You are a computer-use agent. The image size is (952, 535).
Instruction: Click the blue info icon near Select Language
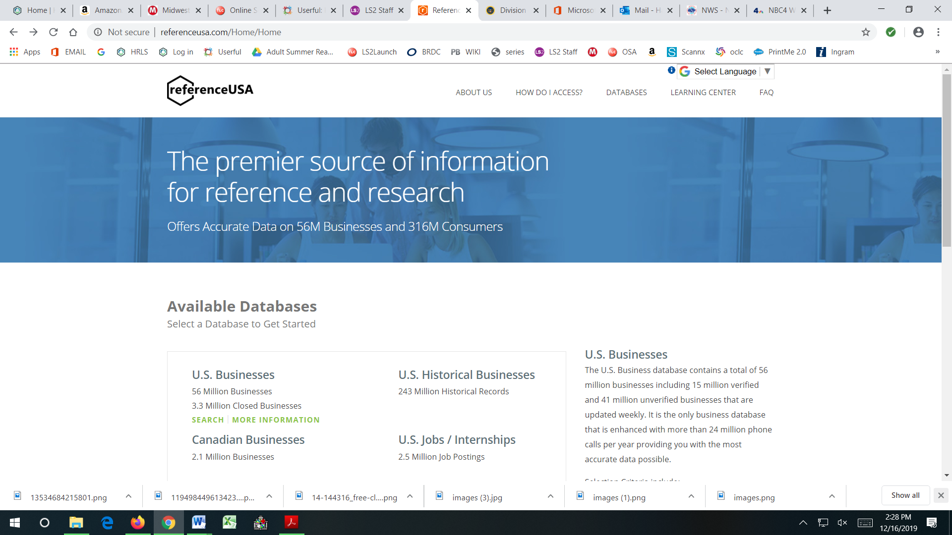671,70
